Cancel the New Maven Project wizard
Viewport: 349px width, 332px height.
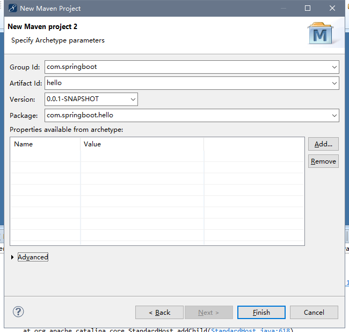coord(314,313)
